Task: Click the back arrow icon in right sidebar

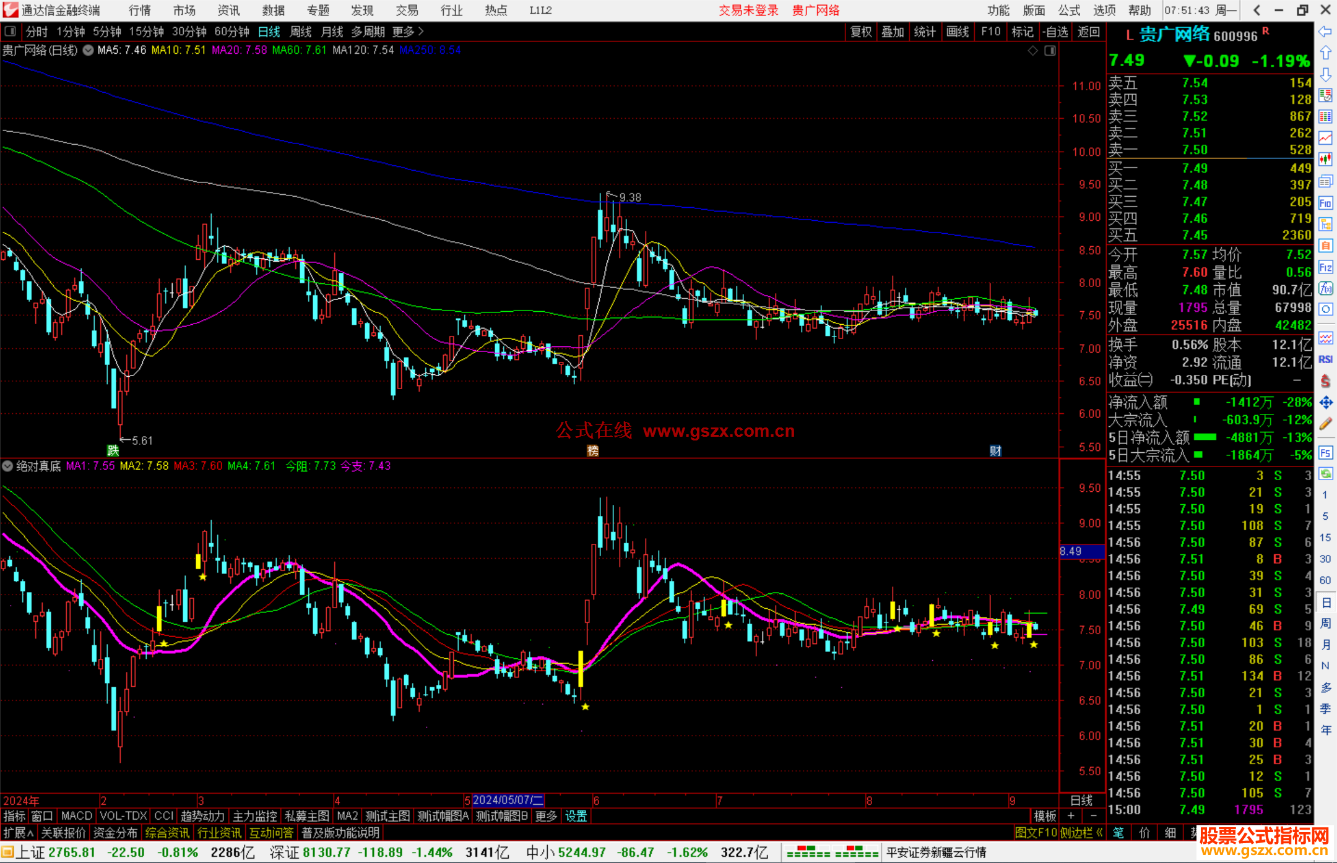Action: point(1325,32)
